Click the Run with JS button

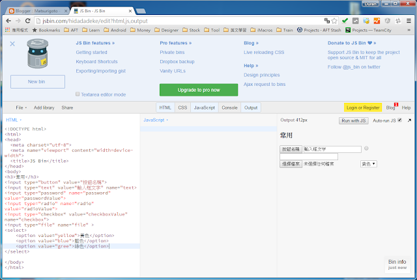coord(353,120)
